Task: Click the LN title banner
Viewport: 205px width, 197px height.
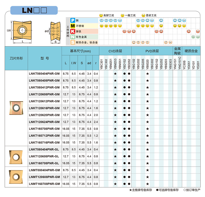Action: pyautogui.click(x=34, y=10)
